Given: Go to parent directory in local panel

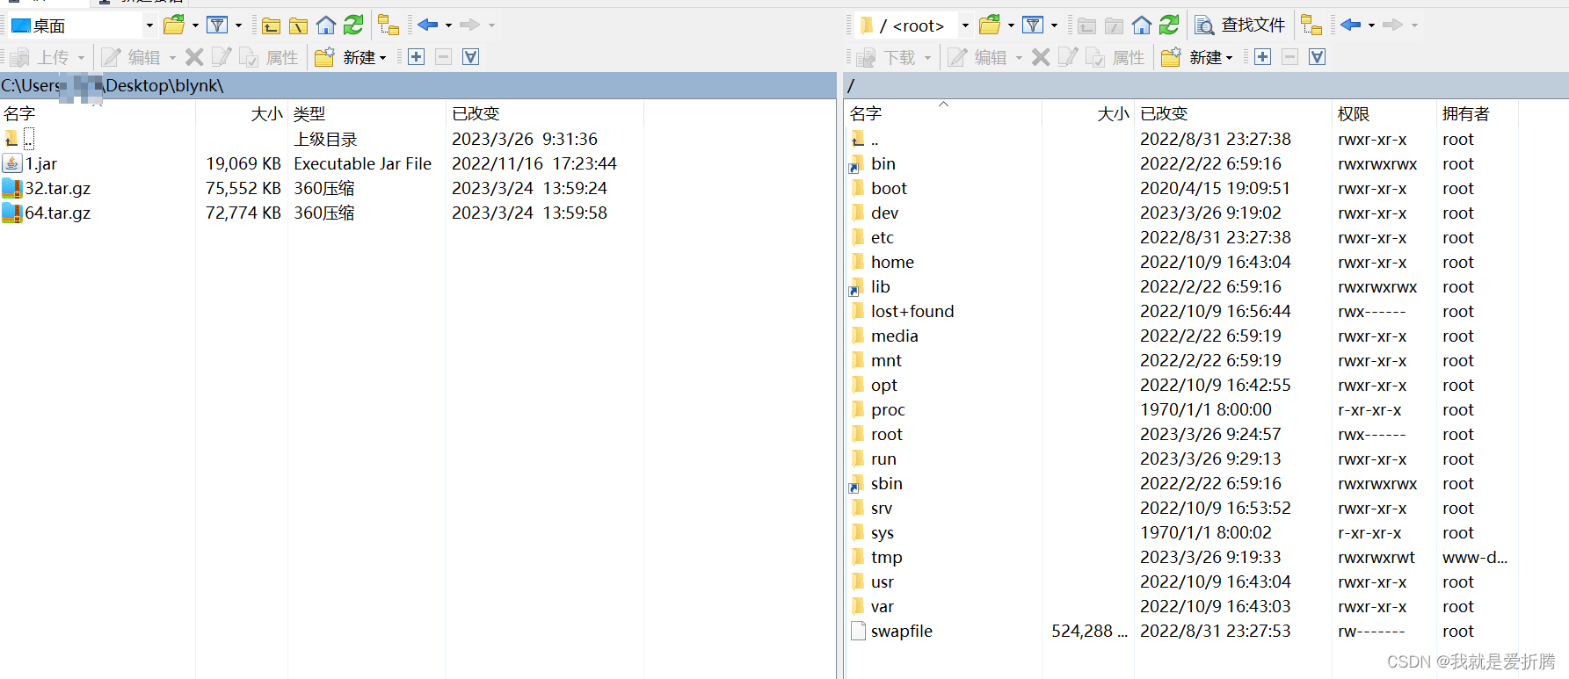Looking at the screenshot, I should tap(271, 25).
